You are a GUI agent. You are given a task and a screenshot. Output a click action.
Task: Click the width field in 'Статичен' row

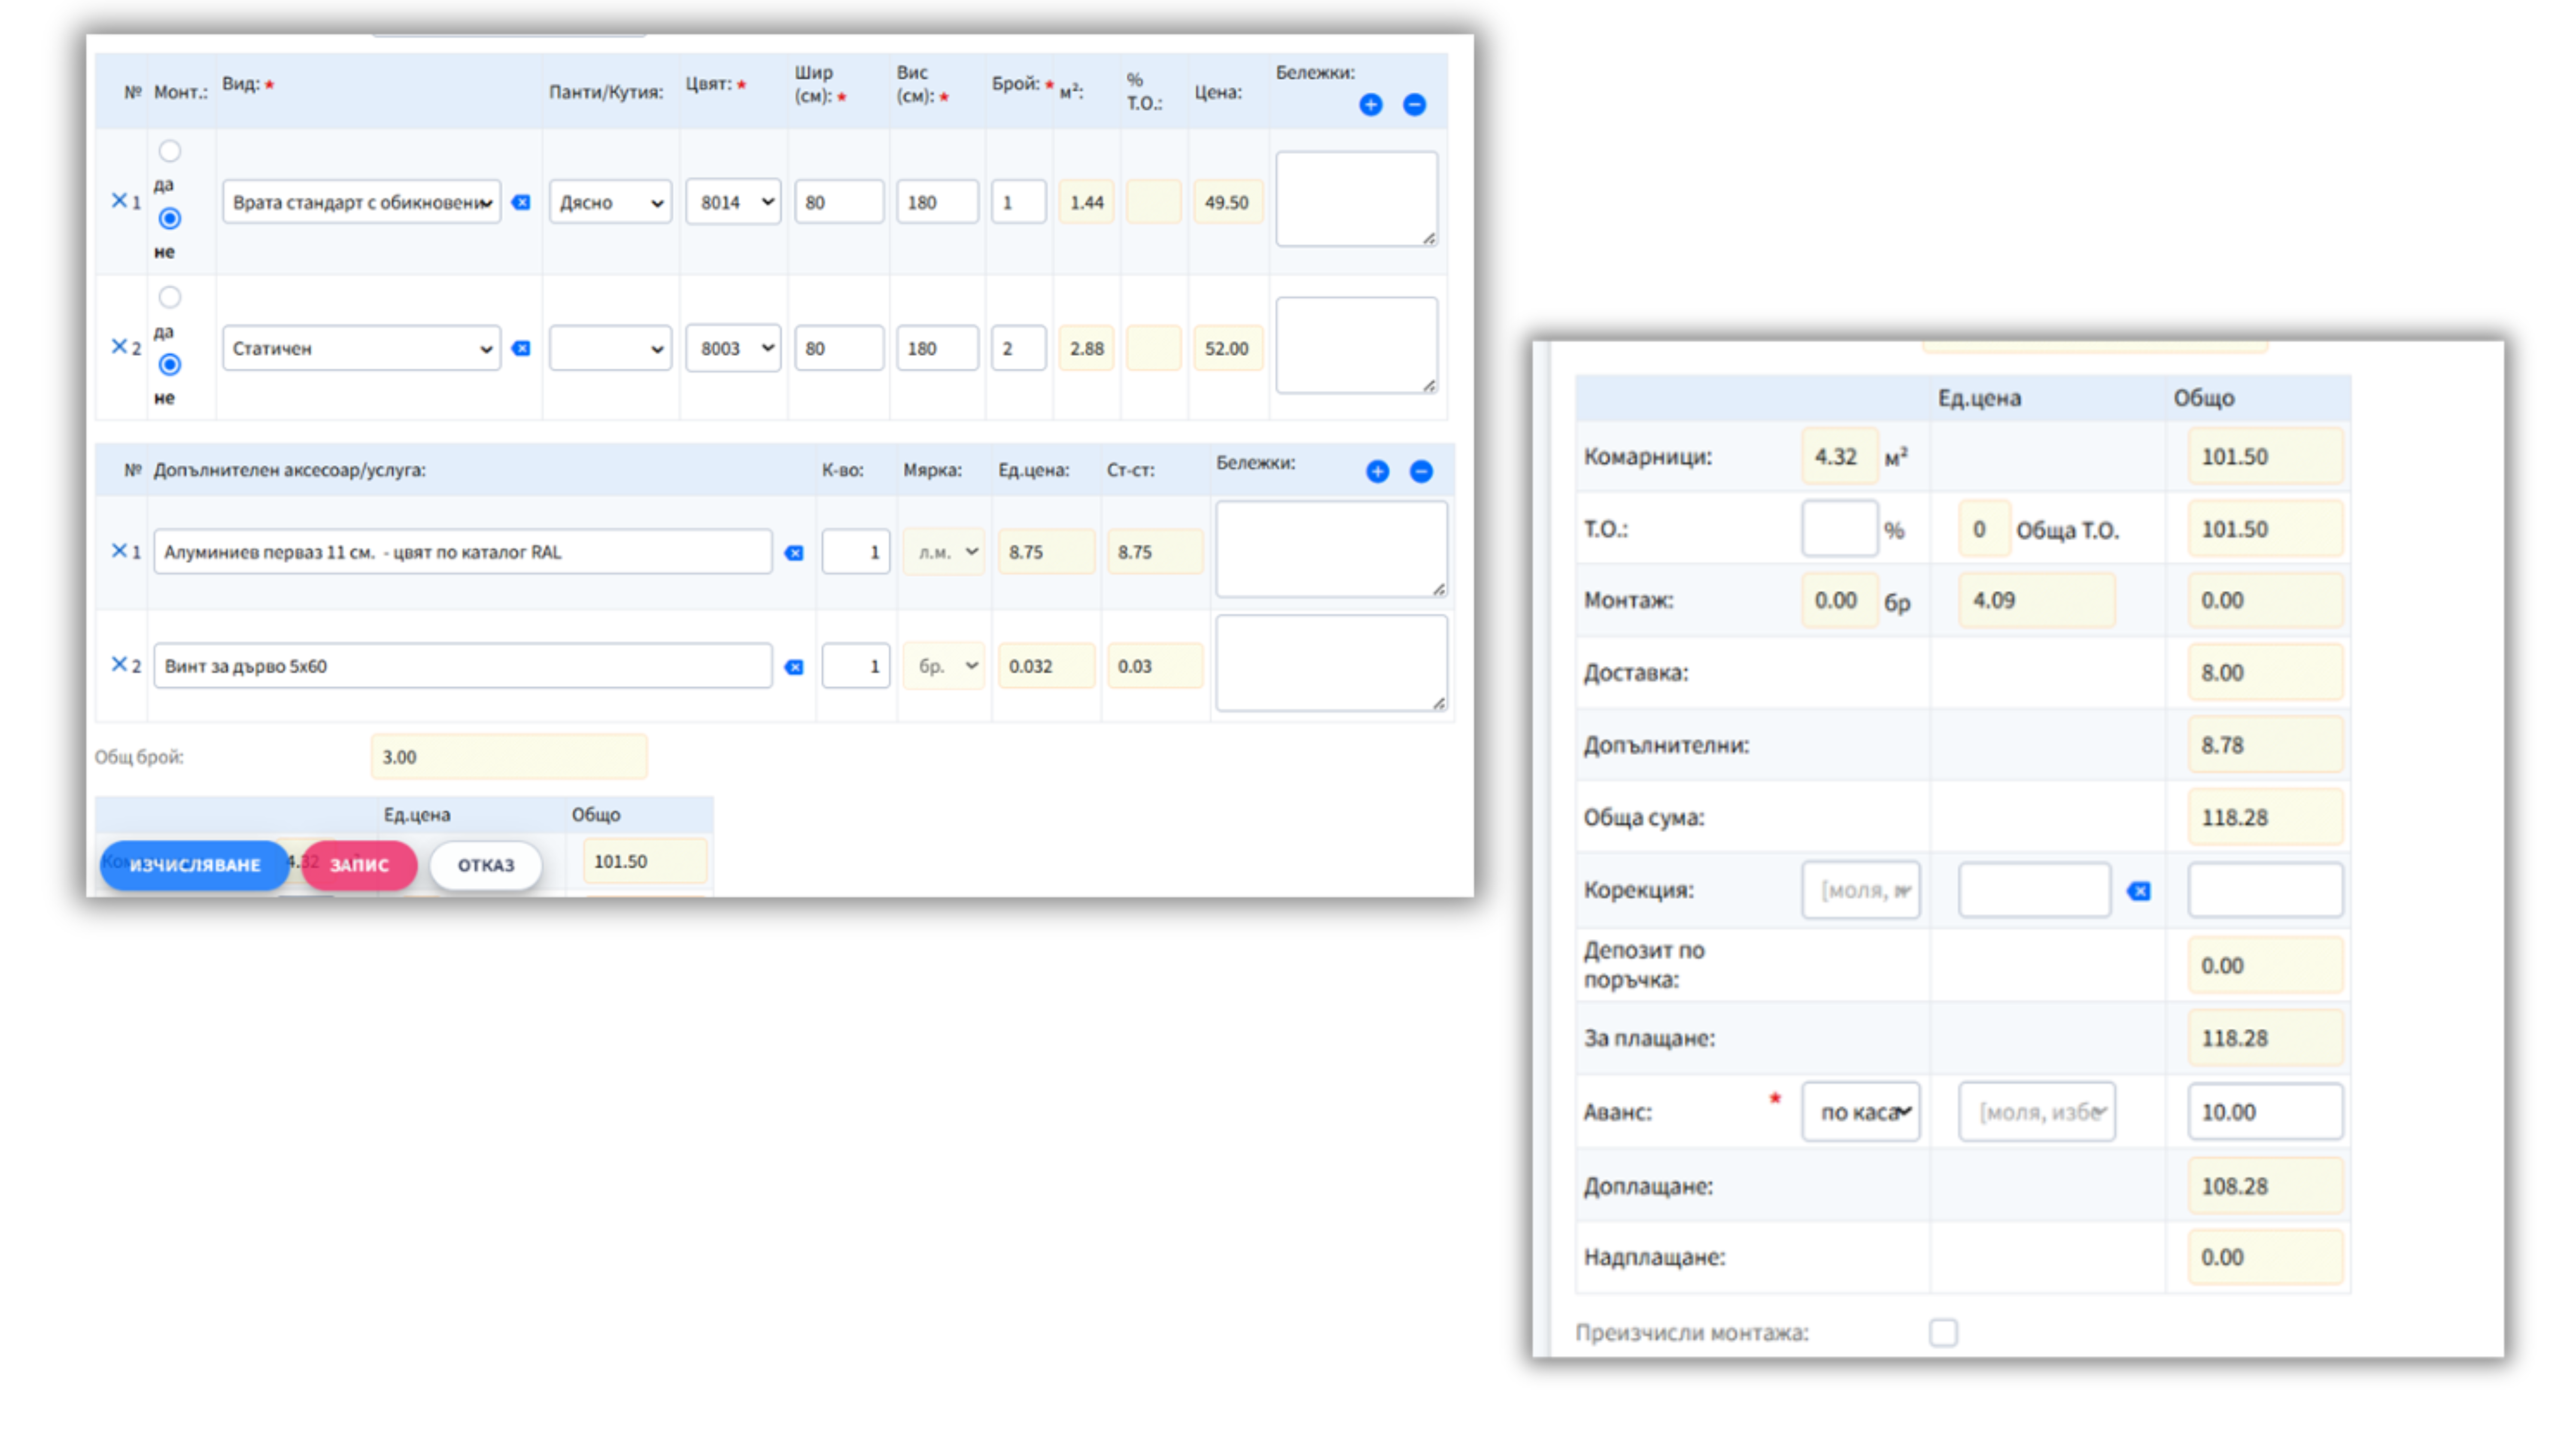[839, 348]
